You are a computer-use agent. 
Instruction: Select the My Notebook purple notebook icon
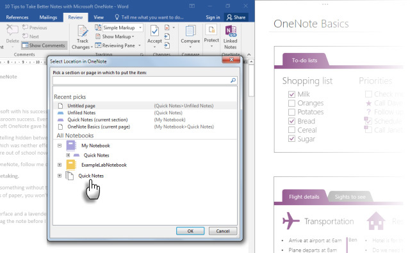point(71,146)
